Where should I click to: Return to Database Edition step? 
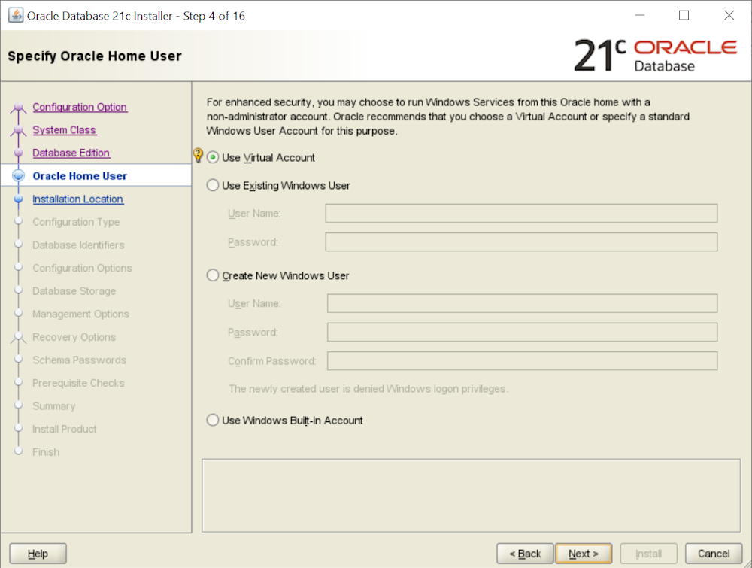point(71,153)
